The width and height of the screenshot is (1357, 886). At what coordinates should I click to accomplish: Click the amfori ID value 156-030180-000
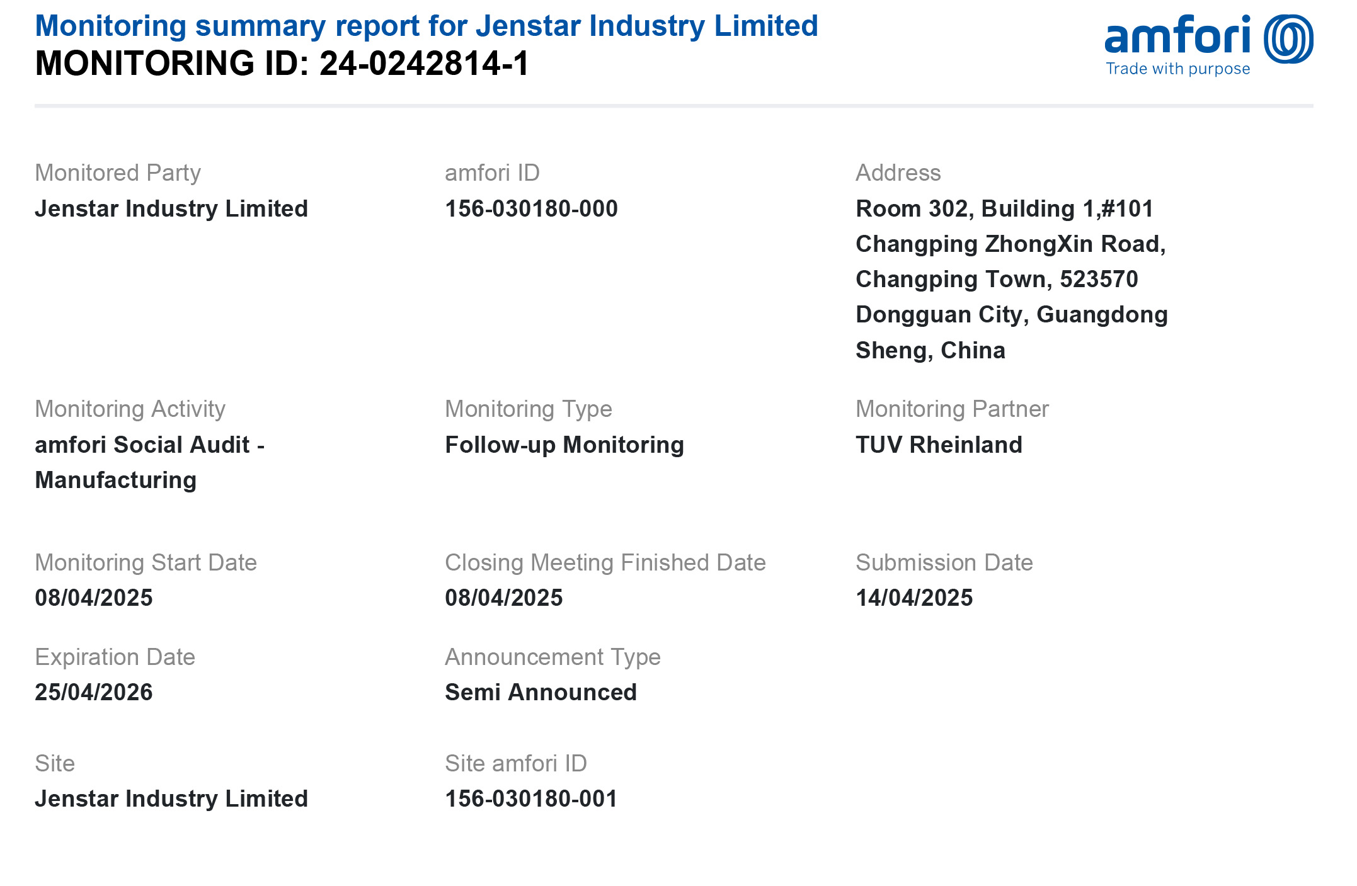pos(531,208)
